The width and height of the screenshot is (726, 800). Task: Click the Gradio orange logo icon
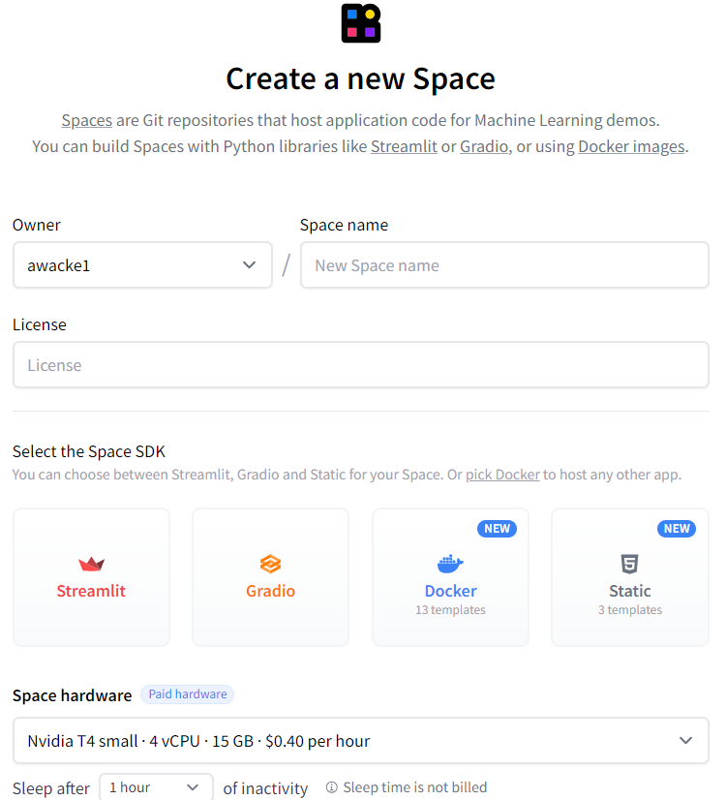tap(271, 564)
